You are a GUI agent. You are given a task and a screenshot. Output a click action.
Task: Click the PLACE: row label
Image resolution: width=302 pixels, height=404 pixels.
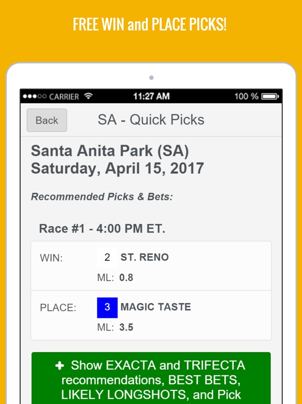click(58, 308)
